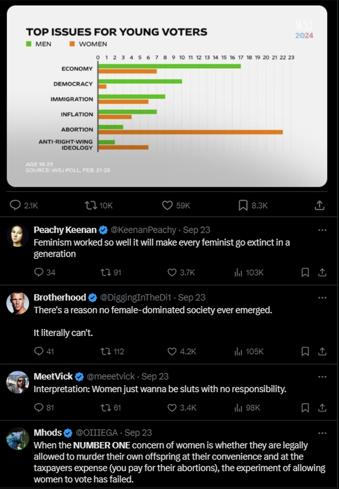Bookmark the main post with 8.3K bookmarks
The height and width of the screenshot is (489, 339).
243,205
